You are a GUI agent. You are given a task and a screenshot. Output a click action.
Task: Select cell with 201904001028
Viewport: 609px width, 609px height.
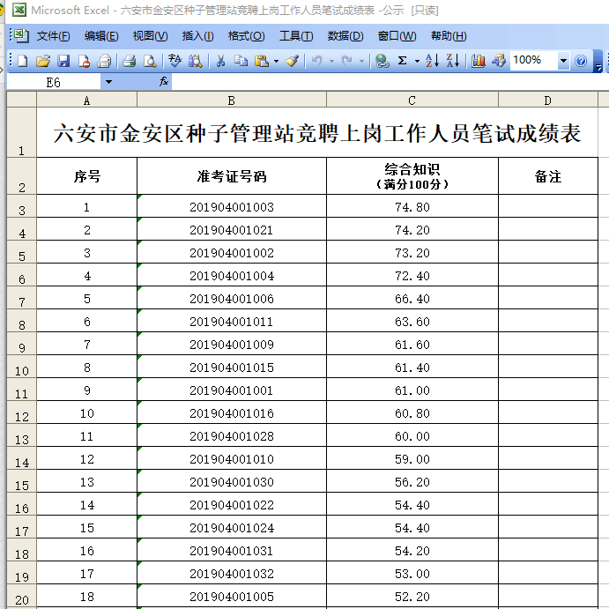(x=232, y=435)
